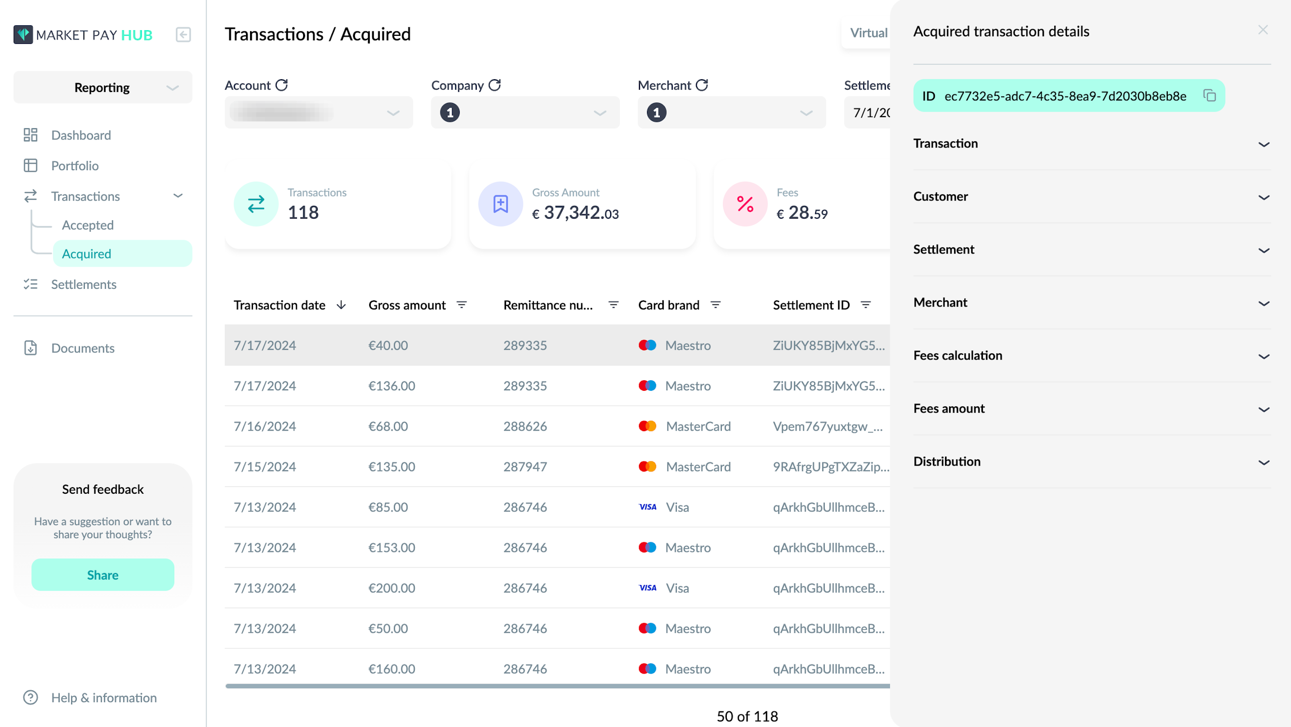Click settlement ID 9RAfrgUPgTXZaZip...
Viewport: 1291px width, 727px height.
coord(831,466)
